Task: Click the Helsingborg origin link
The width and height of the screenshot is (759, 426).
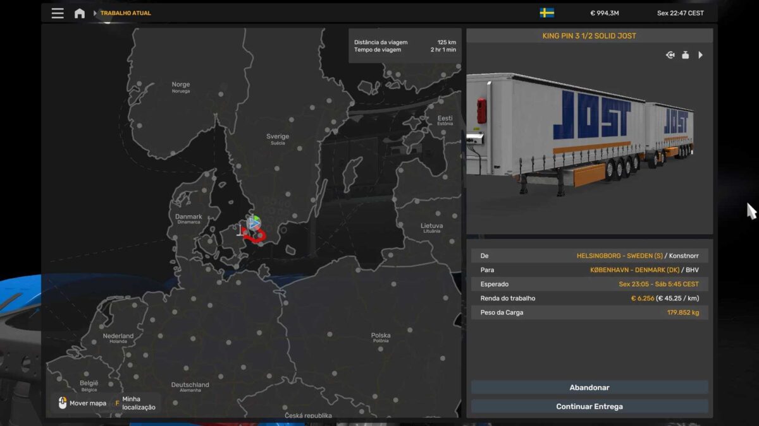Action: click(x=619, y=256)
